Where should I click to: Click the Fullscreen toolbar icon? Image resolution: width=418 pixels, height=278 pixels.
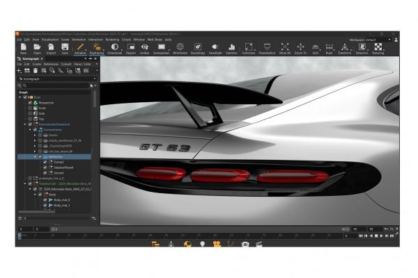249,48
